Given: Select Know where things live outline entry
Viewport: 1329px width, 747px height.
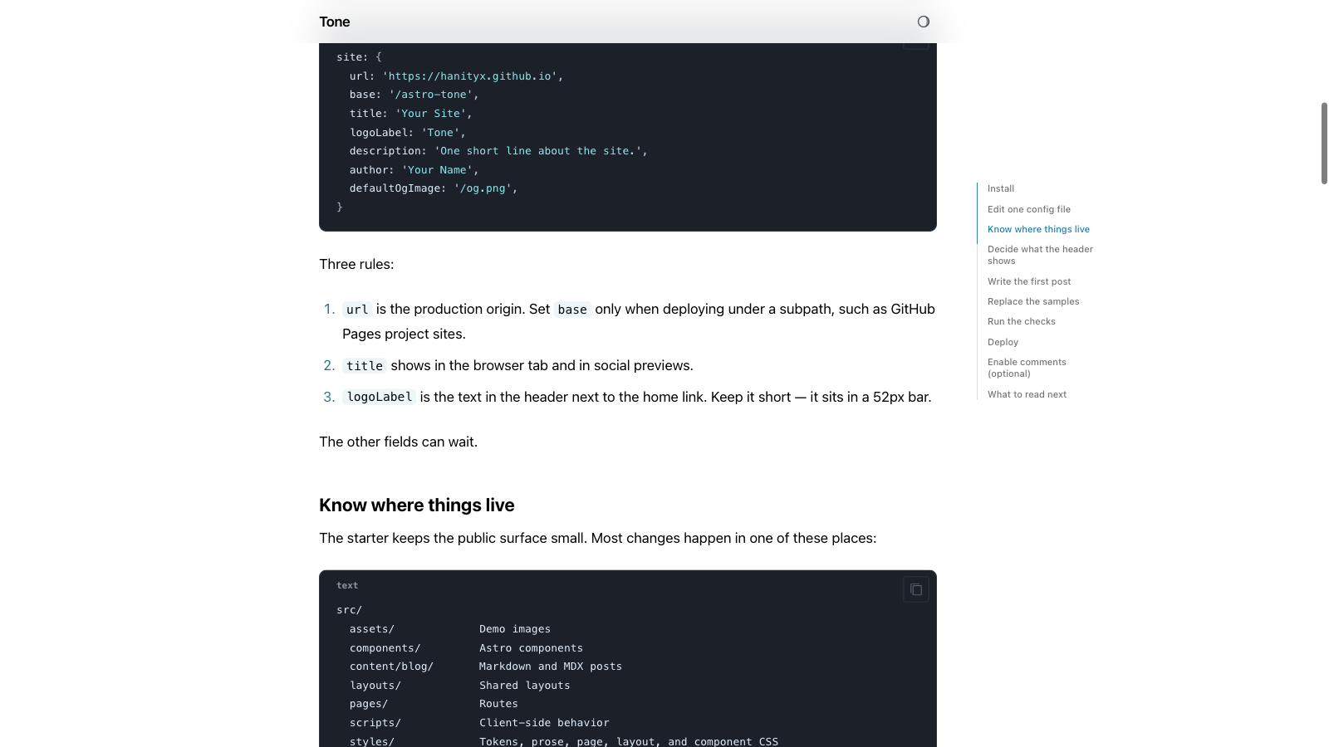Looking at the screenshot, I should pos(1038,229).
